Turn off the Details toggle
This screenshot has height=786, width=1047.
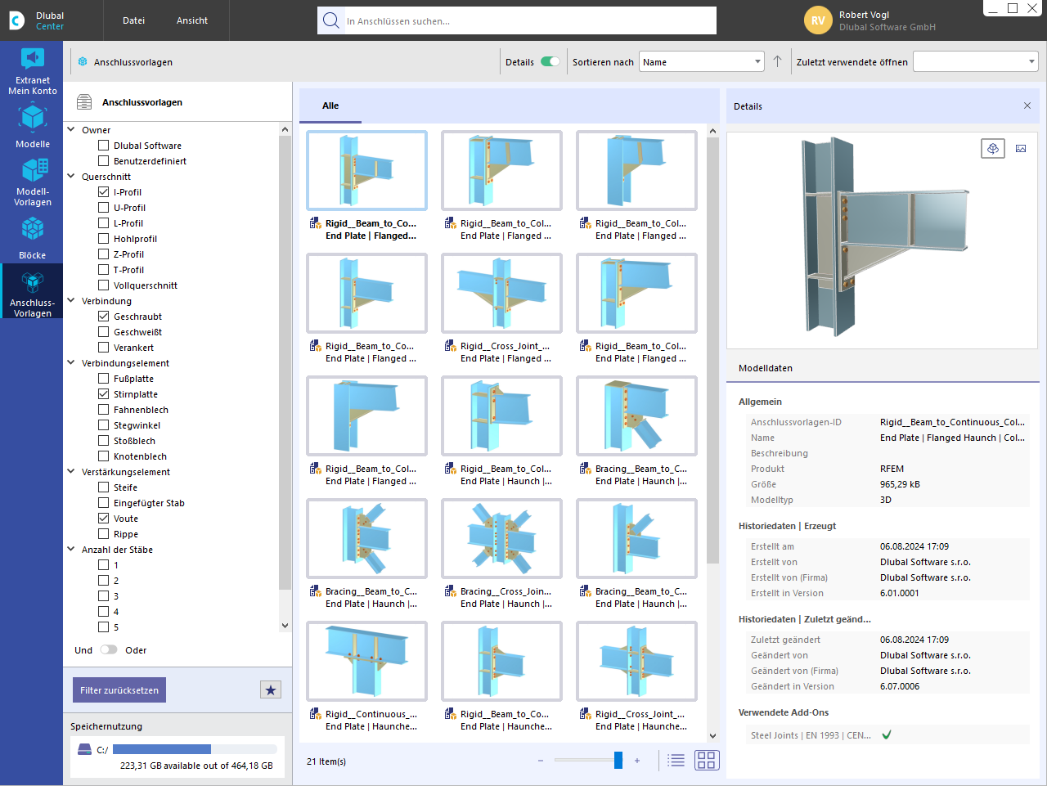tap(550, 62)
